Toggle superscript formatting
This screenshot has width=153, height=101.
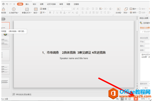click(x=69, y=13)
